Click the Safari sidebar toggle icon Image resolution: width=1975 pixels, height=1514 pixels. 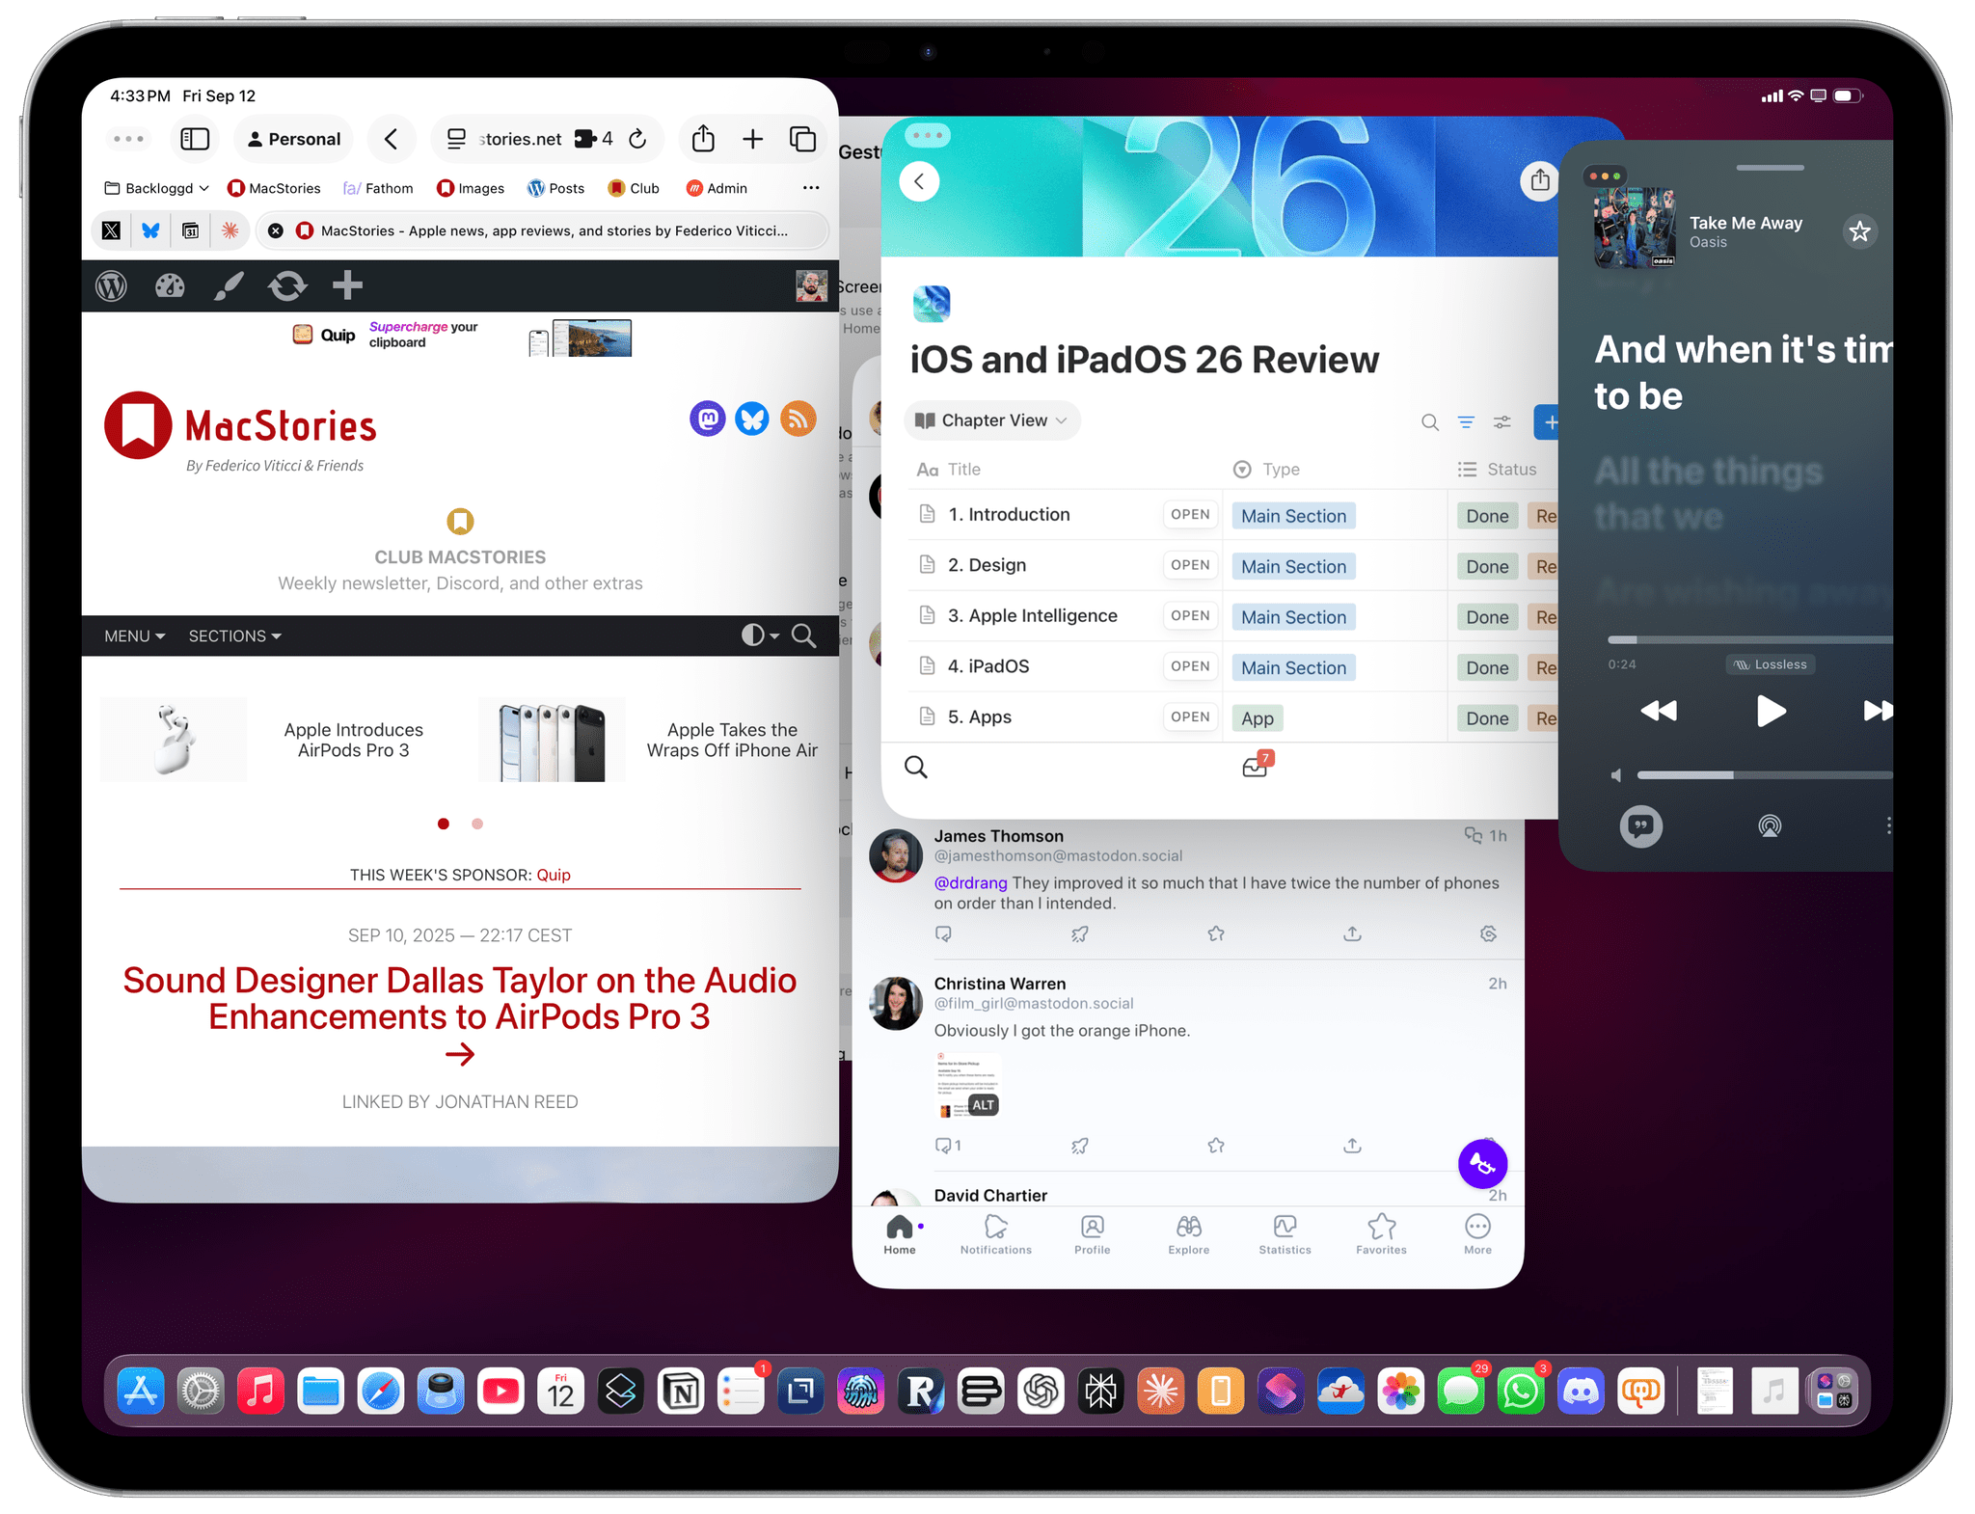[x=195, y=139]
